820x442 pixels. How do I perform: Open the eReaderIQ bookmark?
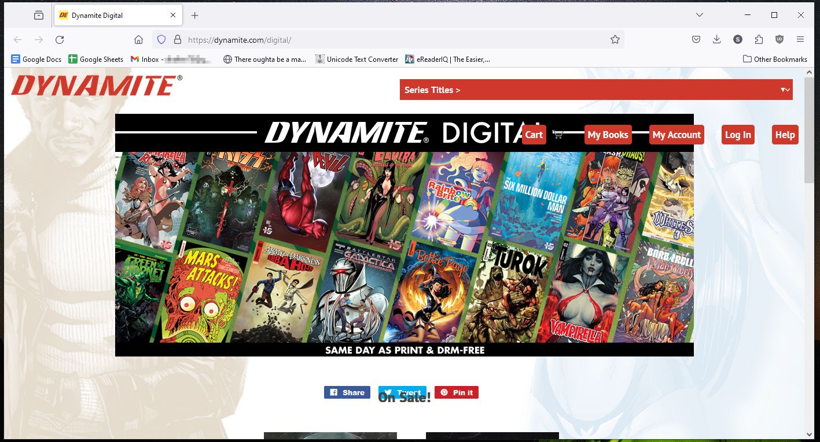point(447,59)
